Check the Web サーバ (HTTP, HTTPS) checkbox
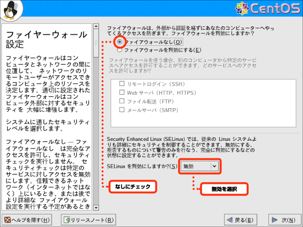Viewport: 303px width, 227px height. [x=122, y=92]
